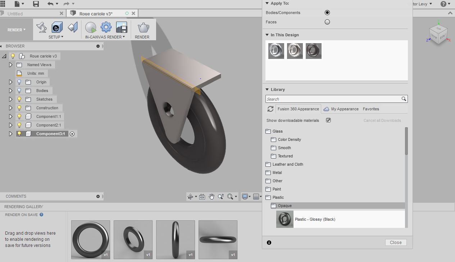
Task: Refresh the appearance library
Action: click(270, 109)
